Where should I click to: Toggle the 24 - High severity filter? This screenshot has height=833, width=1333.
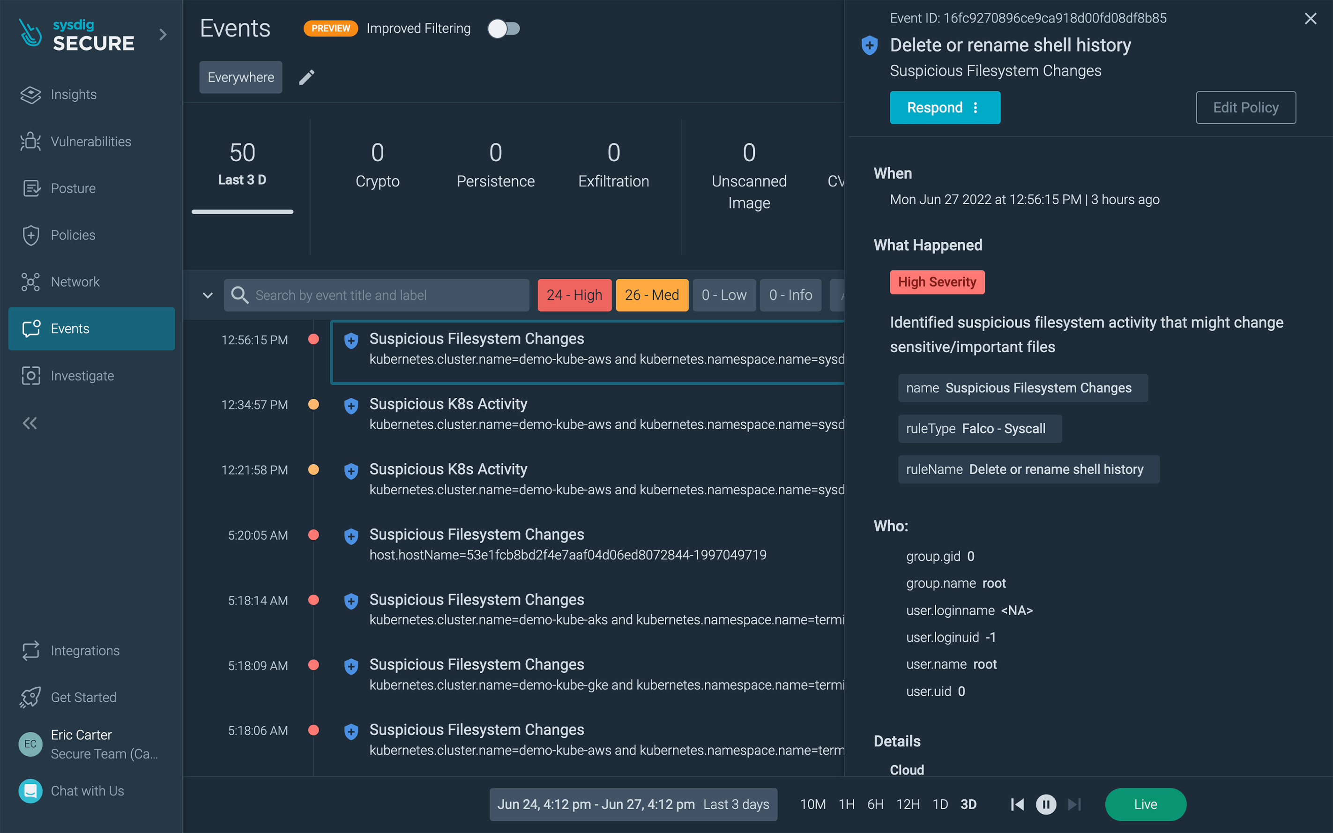pyautogui.click(x=574, y=295)
